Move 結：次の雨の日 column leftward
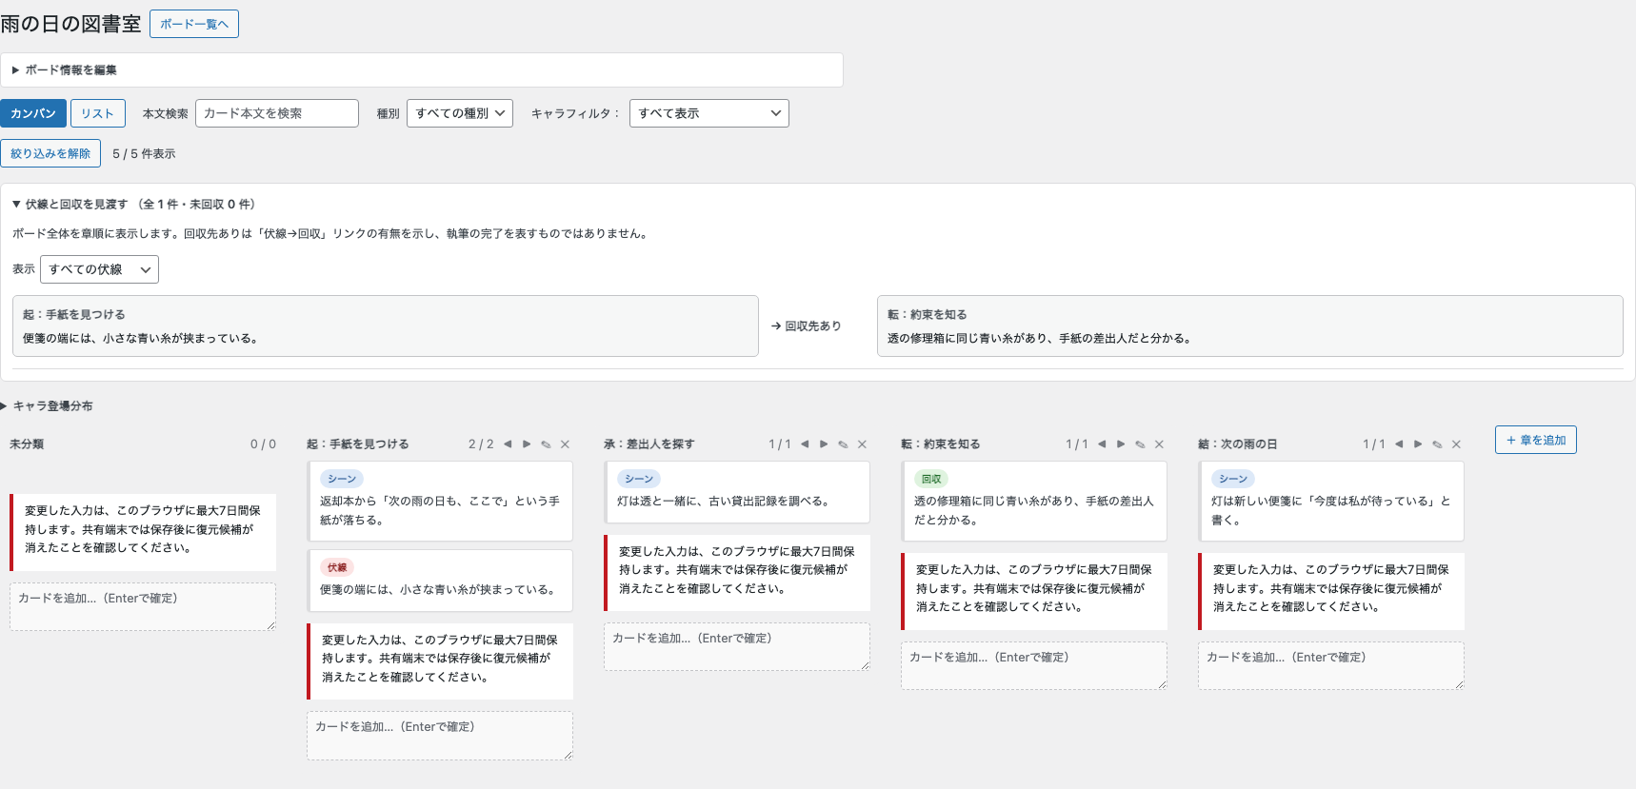 [1399, 444]
